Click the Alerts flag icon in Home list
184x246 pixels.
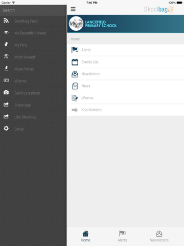pos(75,50)
